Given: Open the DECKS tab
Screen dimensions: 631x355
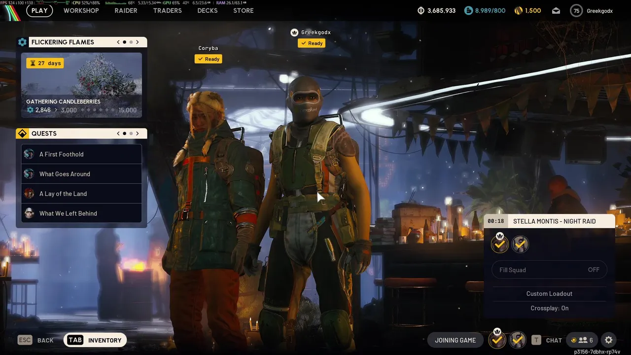Looking at the screenshot, I should point(207,10).
